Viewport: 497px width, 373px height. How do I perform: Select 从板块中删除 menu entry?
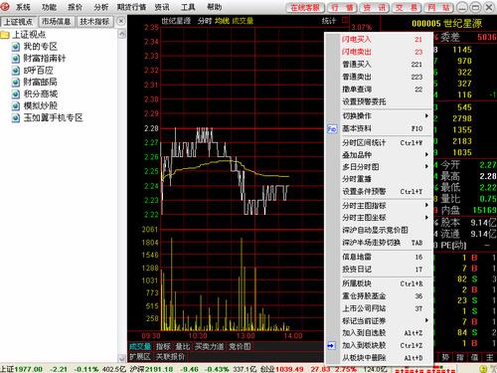(x=383, y=358)
